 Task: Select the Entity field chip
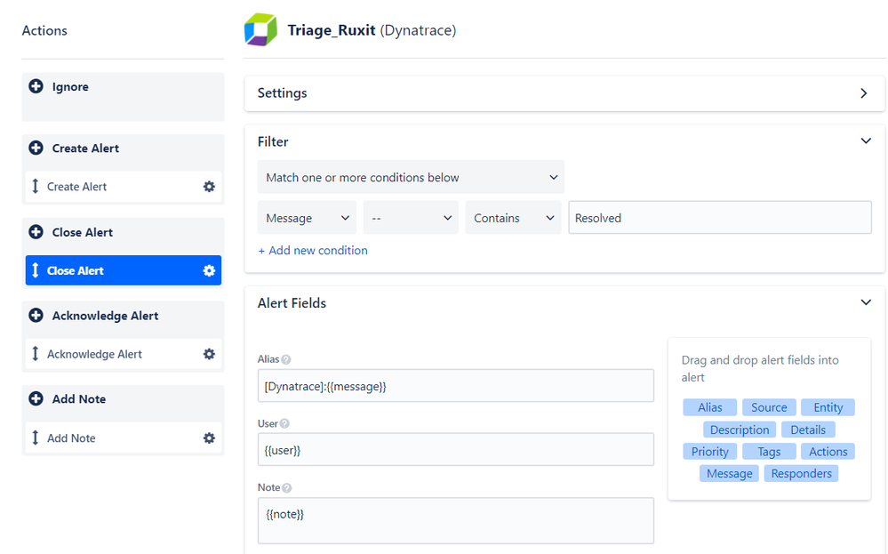(x=828, y=407)
